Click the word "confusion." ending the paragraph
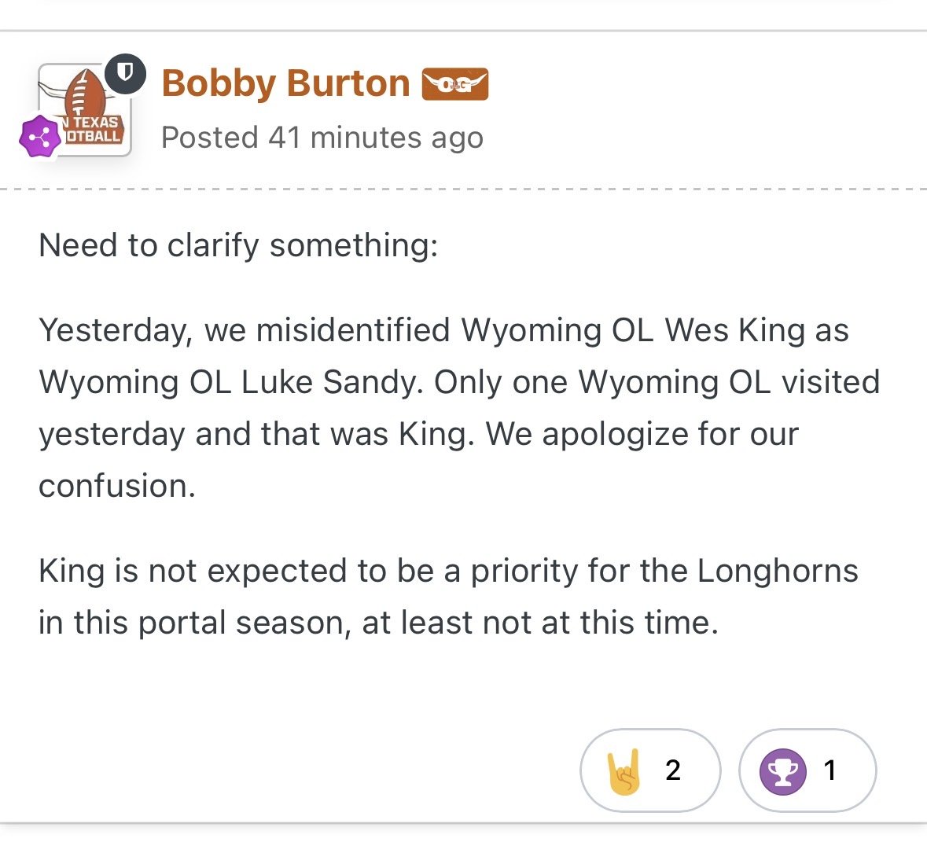Screen dimensions: 927x853 [117, 486]
